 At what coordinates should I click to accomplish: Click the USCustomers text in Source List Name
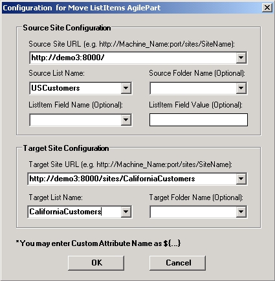click(x=56, y=88)
